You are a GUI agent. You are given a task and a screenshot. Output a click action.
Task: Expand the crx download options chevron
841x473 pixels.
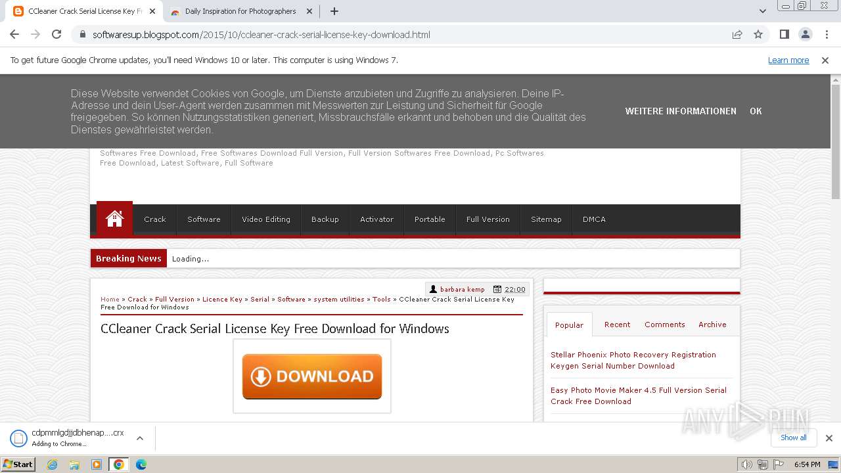140,438
